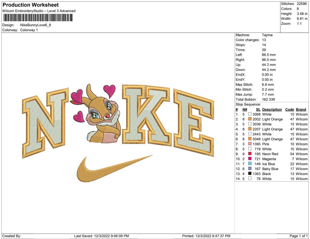Image resolution: width=310 pixels, height=239 pixels.
Task: Click the Trims value 39
Action: [x=264, y=50]
